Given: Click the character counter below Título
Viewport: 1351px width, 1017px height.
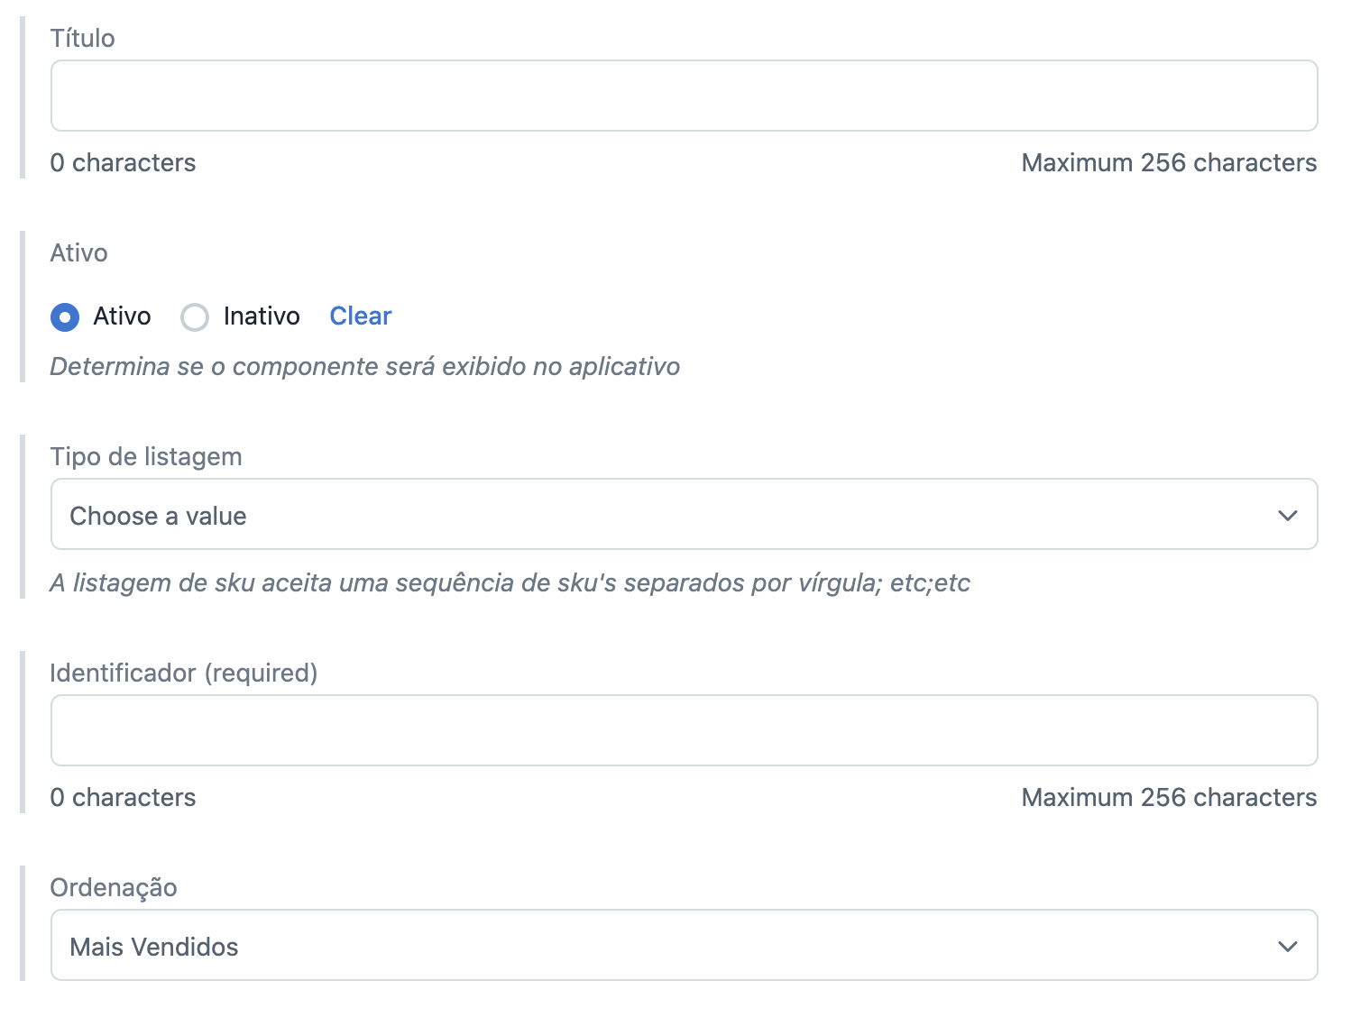Looking at the screenshot, I should (x=123, y=163).
